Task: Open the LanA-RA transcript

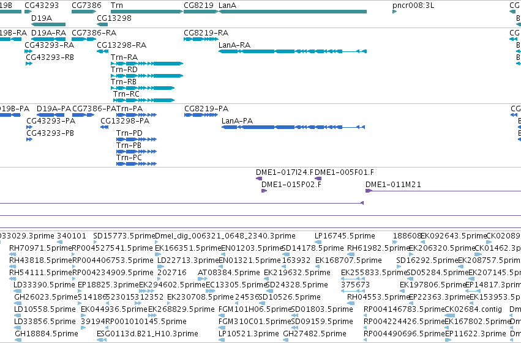Action: [x=293, y=51]
